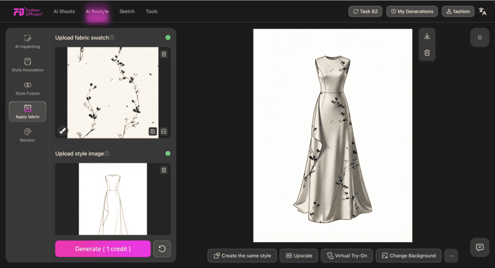Switch to the AI Restyle tab

(x=97, y=11)
